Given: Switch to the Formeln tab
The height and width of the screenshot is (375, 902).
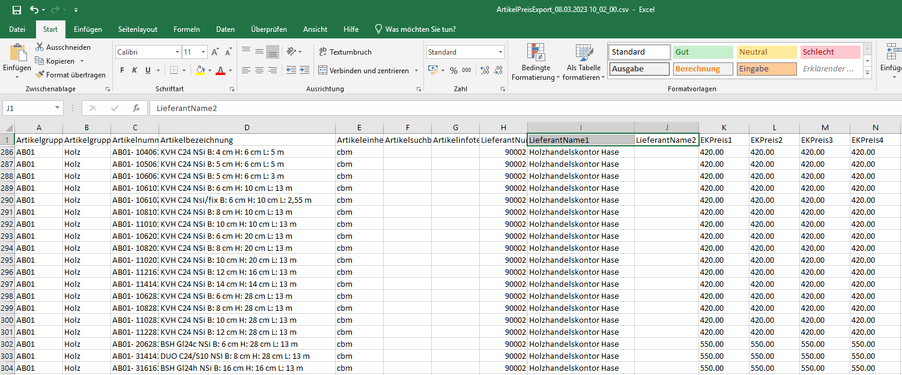Looking at the screenshot, I should click(187, 29).
